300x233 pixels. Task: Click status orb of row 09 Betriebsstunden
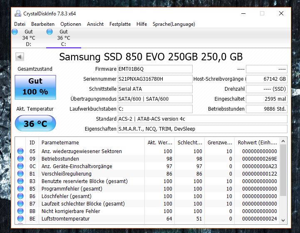(20, 159)
